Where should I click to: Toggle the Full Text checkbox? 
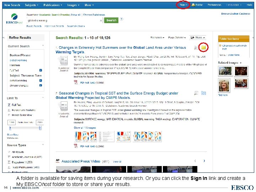(9, 105)
